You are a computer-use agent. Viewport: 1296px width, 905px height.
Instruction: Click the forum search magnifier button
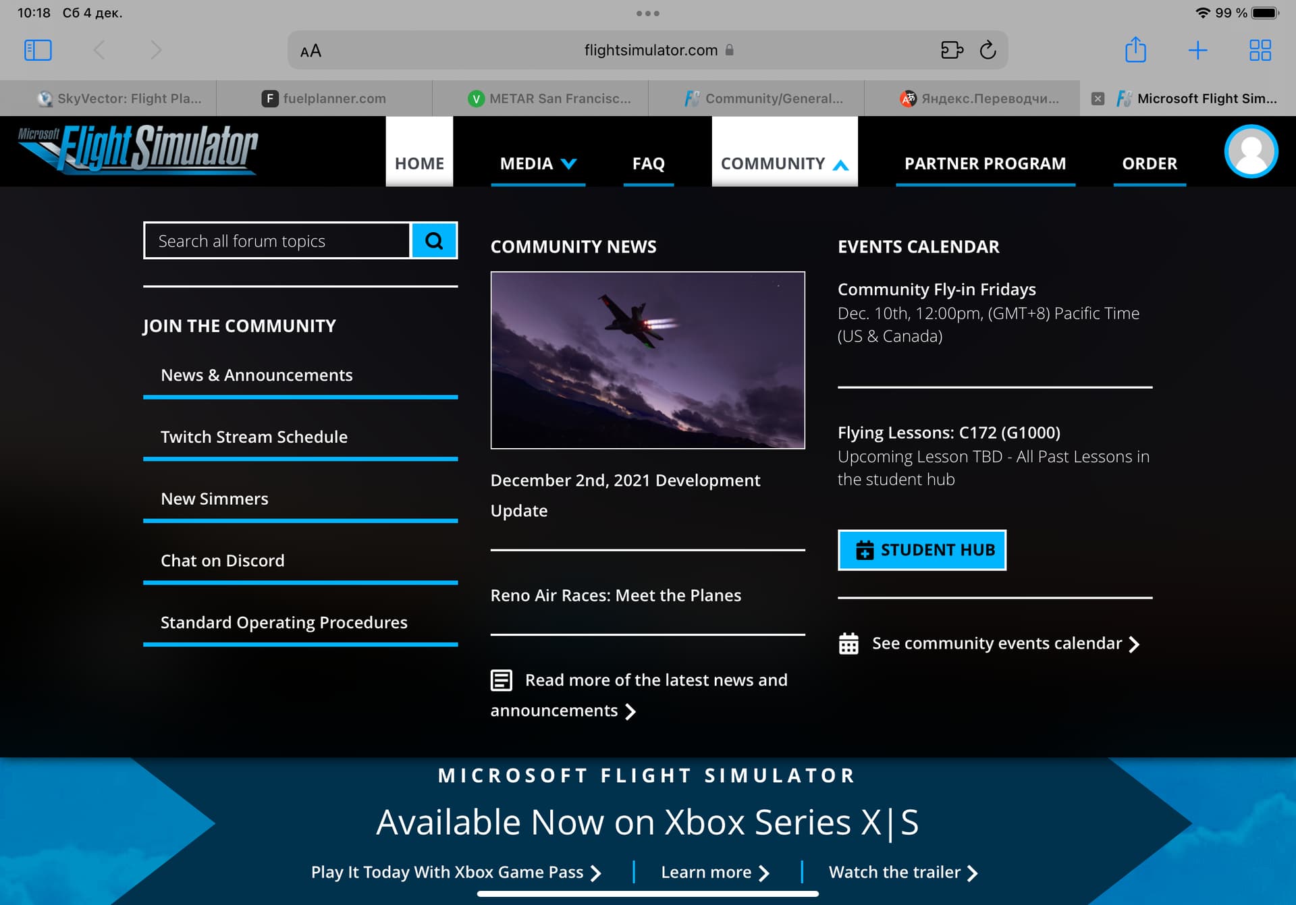(x=434, y=240)
